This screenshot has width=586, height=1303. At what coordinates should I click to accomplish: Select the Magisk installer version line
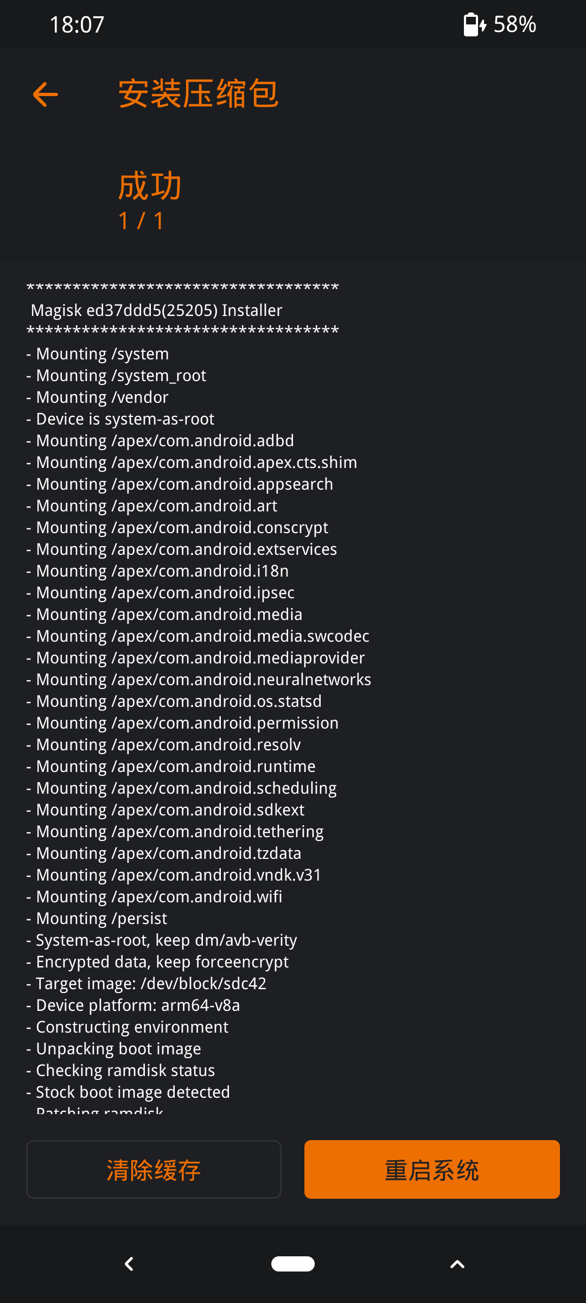click(156, 310)
